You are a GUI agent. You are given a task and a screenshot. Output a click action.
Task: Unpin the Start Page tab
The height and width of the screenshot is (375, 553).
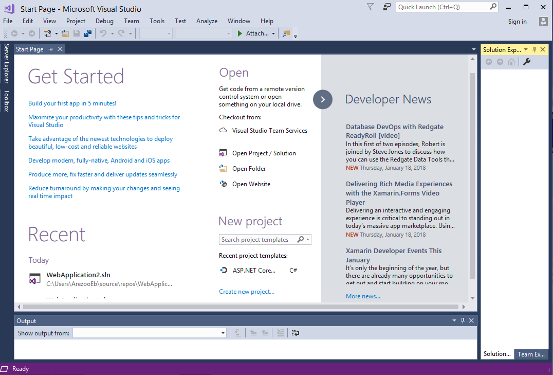(x=50, y=49)
